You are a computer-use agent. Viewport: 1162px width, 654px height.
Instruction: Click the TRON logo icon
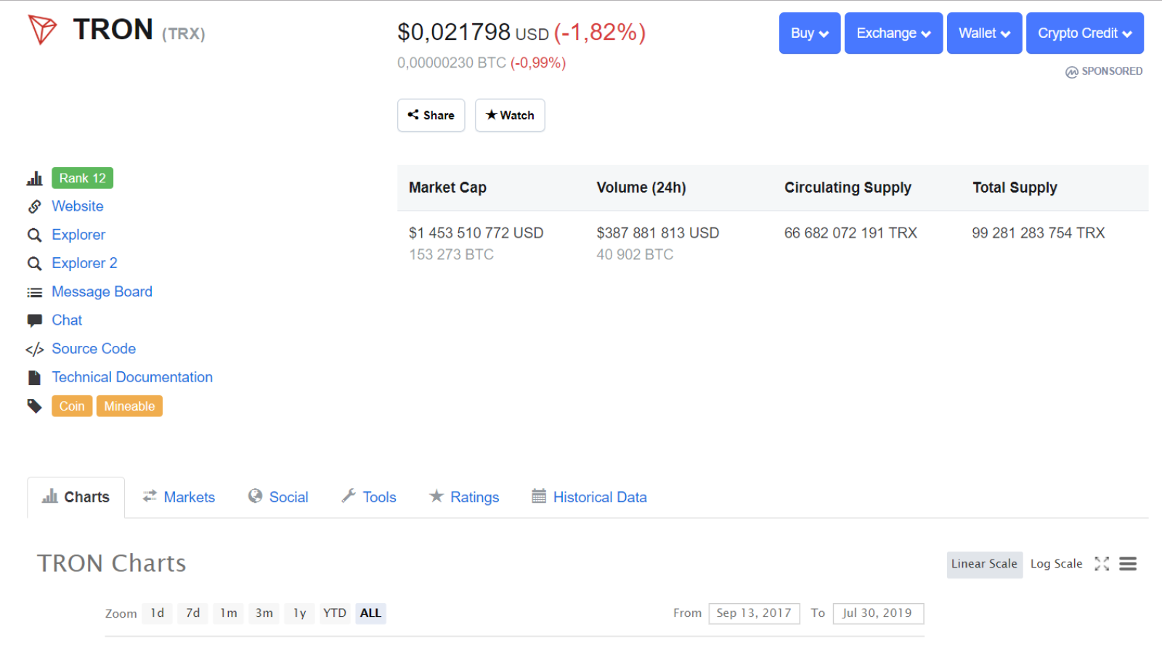click(x=41, y=30)
